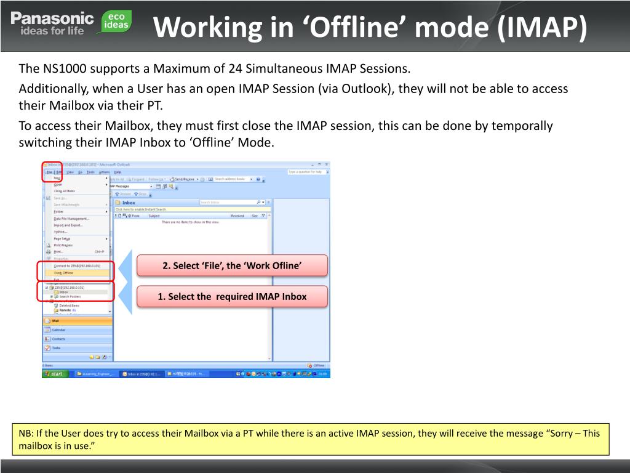The height and width of the screenshot is (473, 630).
Task: Open the Send/Receive dropdown arrow
Action: [x=197, y=179]
